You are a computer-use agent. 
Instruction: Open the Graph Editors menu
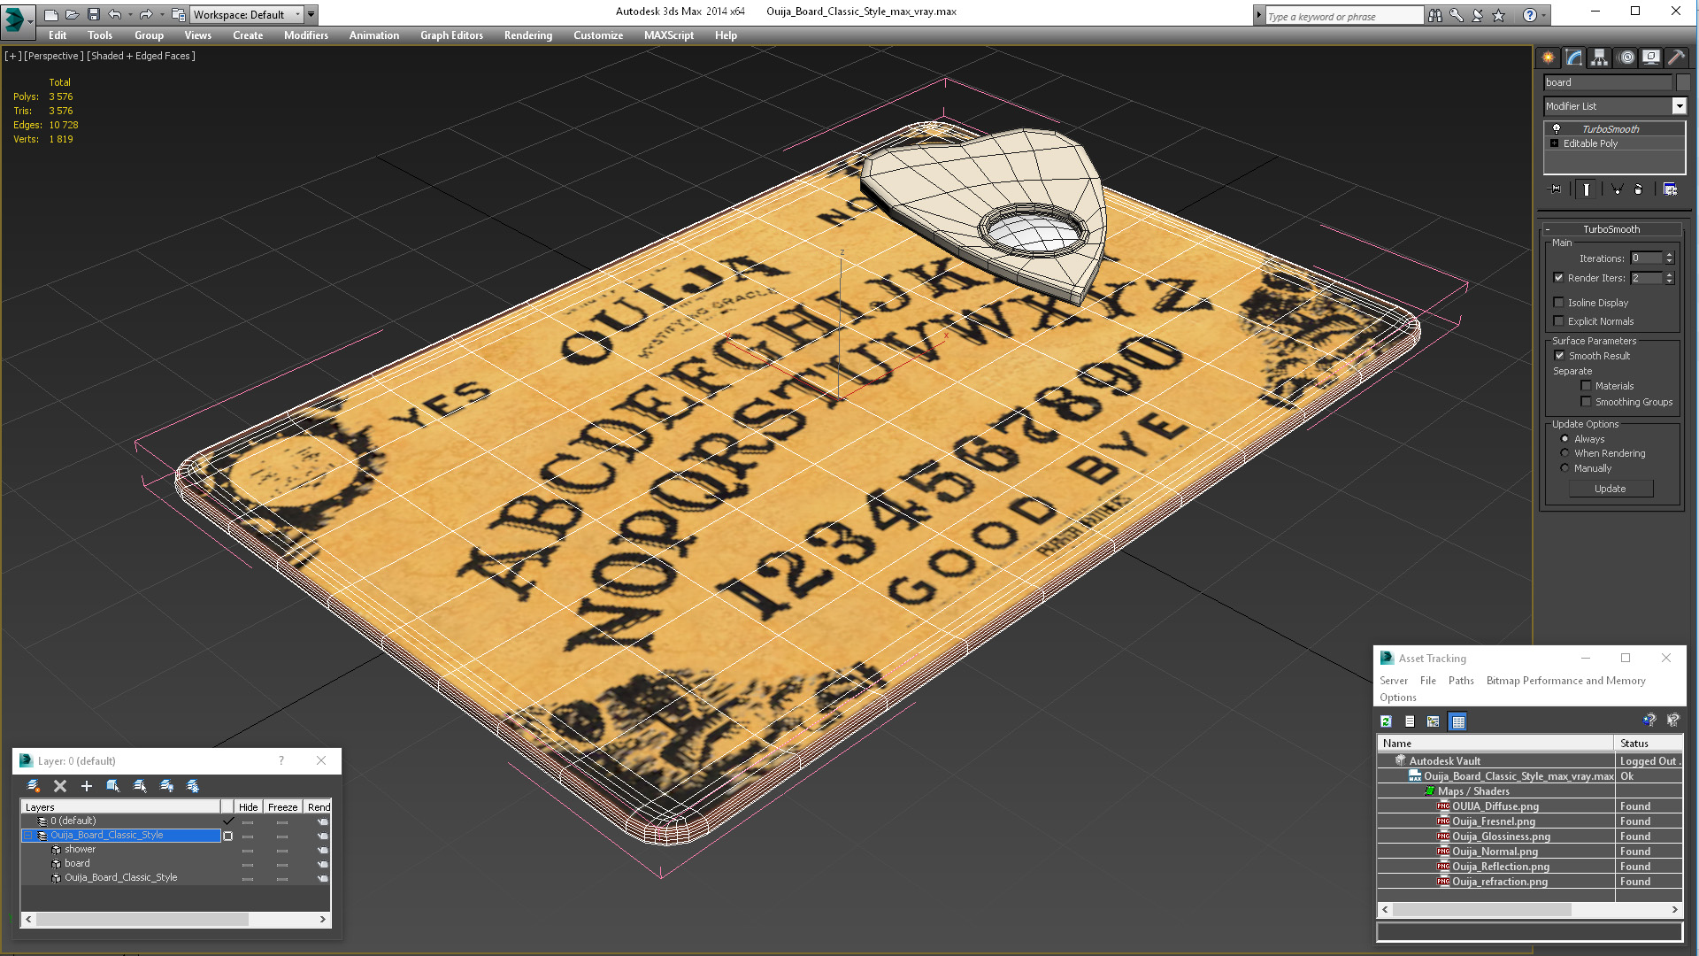(451, 35)
